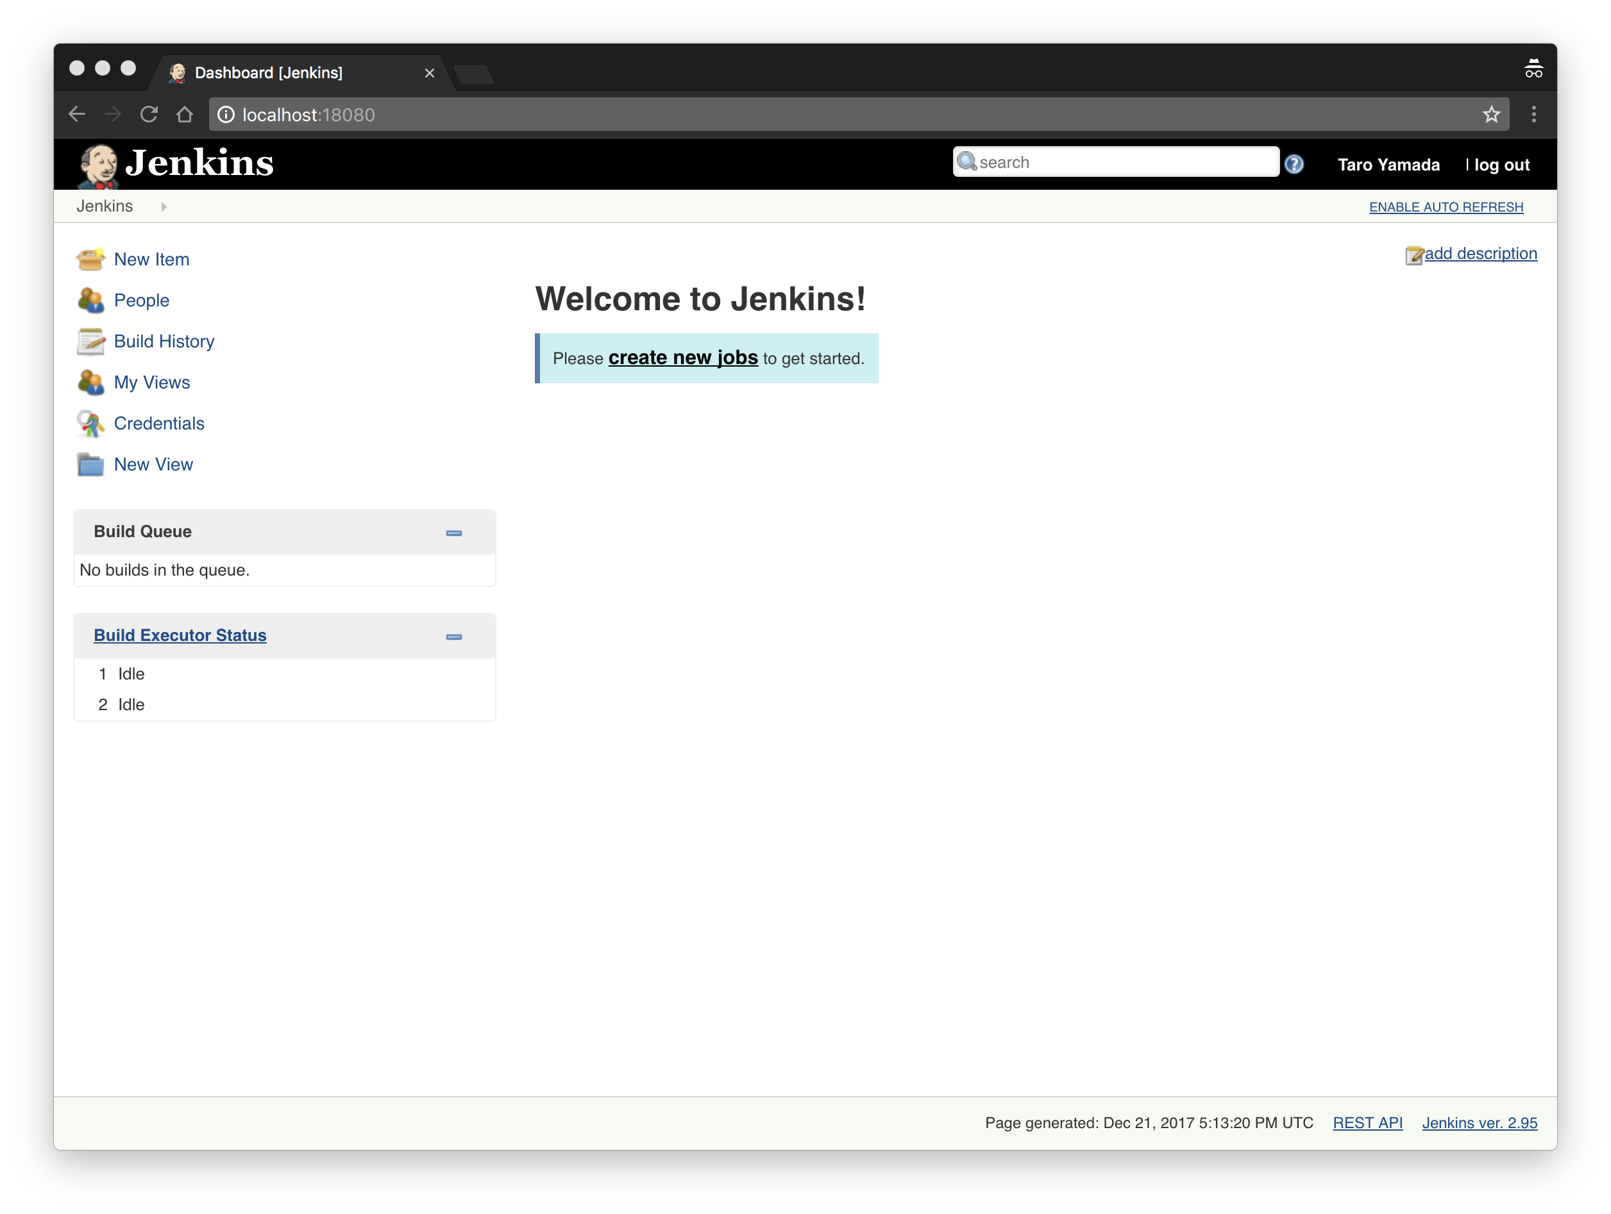Expand the Jenkins breadcrumb arrow menu
The width and height of the screenshot is (1611, 1214).
coord(164,206)
